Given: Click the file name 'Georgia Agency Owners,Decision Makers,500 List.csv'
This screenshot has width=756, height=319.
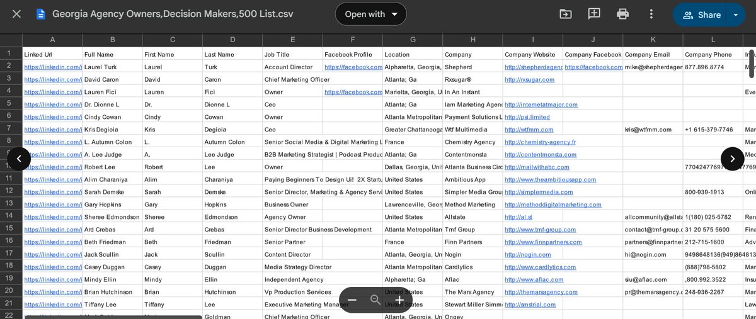Looking at the screenshot, I should point(173,14).
